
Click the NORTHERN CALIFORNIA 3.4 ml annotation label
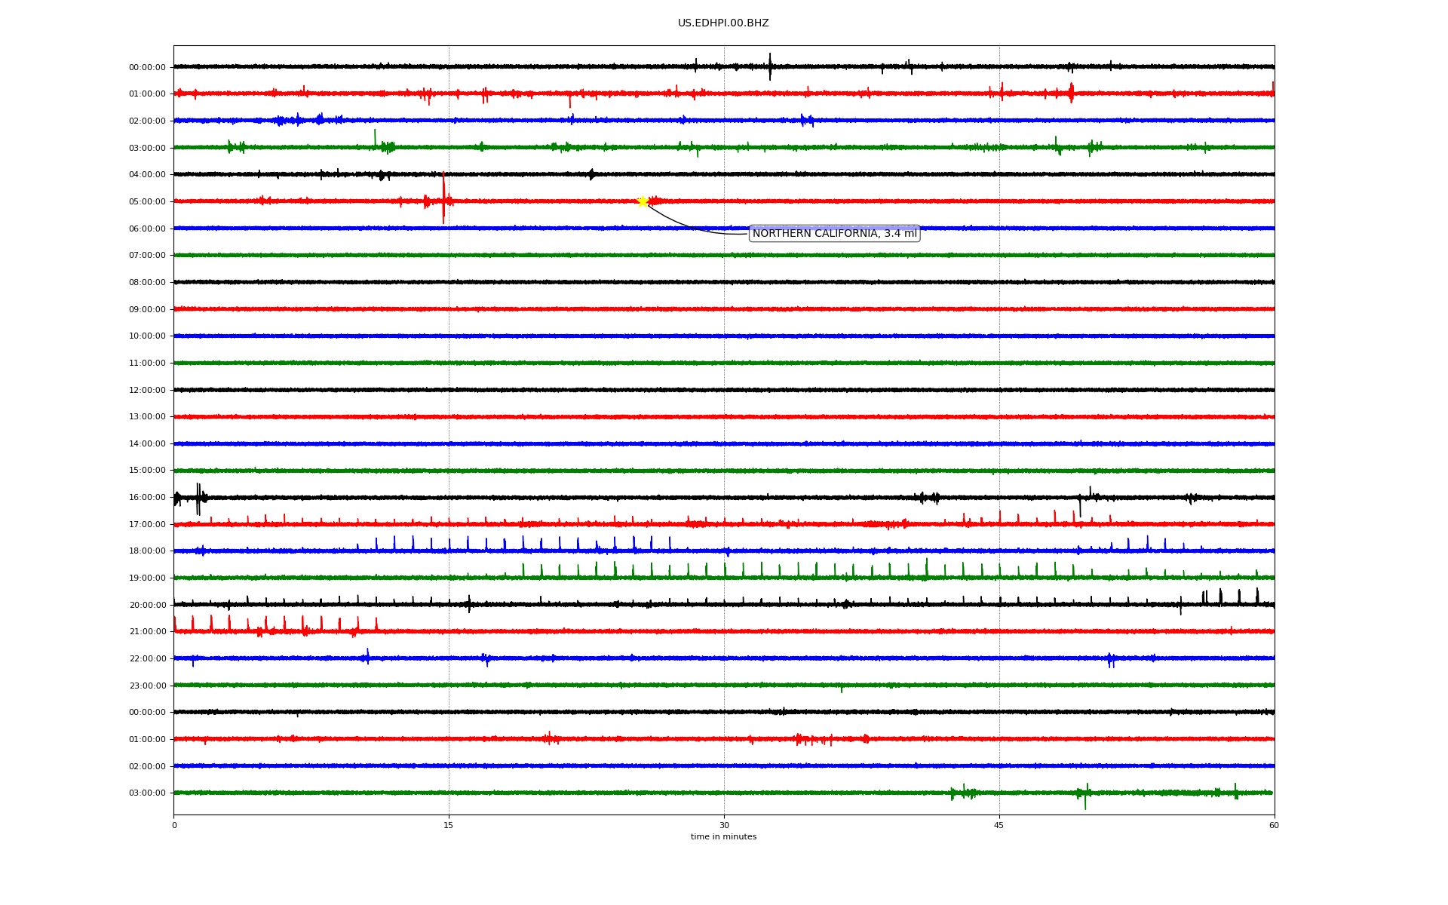pyautogui.click(x=834, y=234)
